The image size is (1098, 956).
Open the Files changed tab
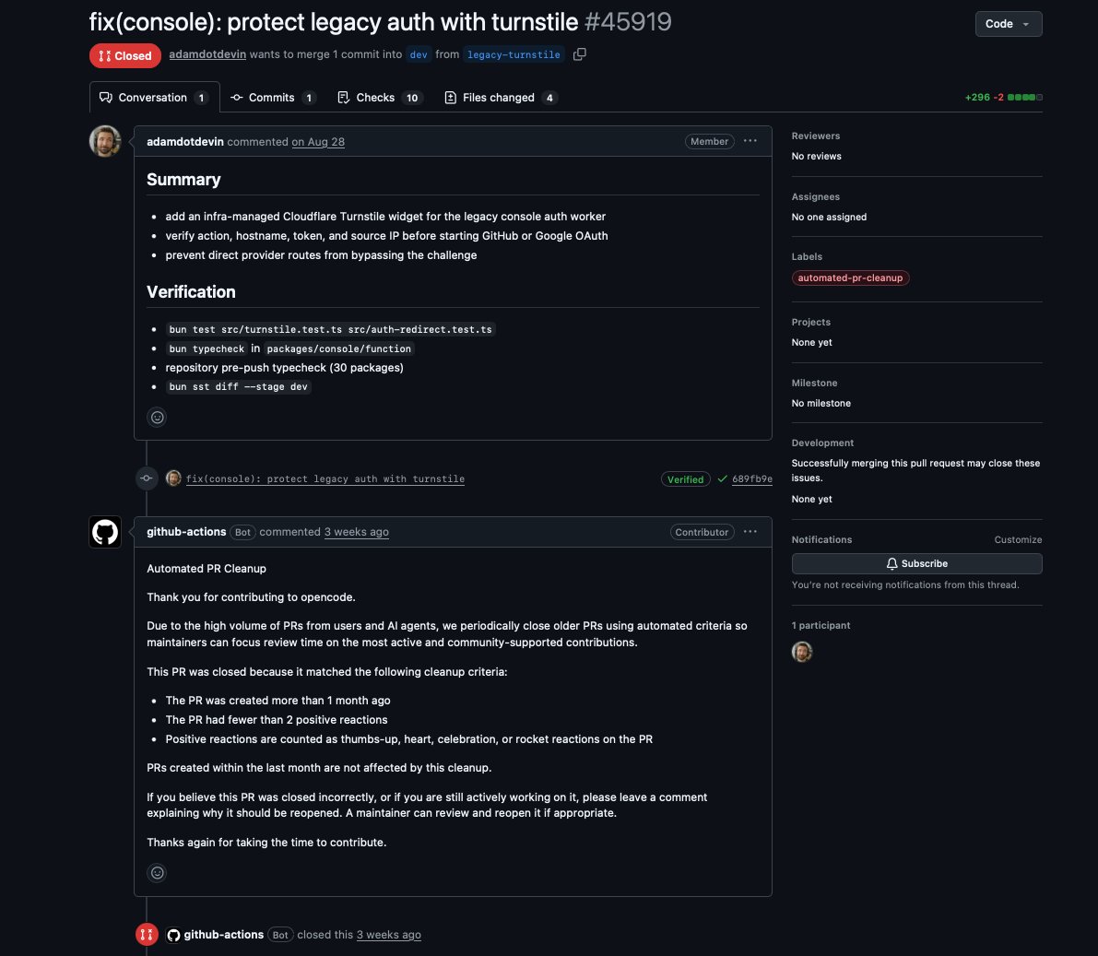click(500, 98)
